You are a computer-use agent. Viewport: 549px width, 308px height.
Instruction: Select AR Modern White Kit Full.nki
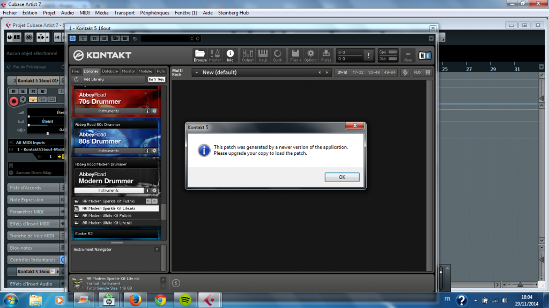click(x=116, y=215)
